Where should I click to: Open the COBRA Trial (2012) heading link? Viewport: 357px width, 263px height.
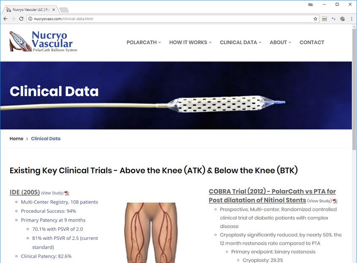[272, 195]
